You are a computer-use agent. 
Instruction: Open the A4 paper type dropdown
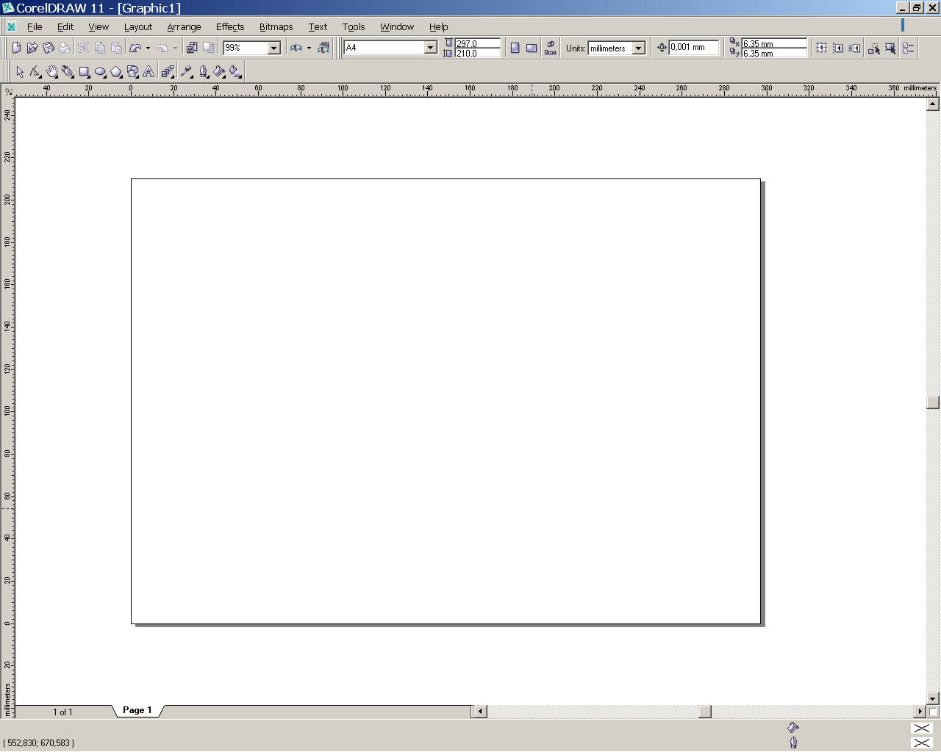coord(430,48)
